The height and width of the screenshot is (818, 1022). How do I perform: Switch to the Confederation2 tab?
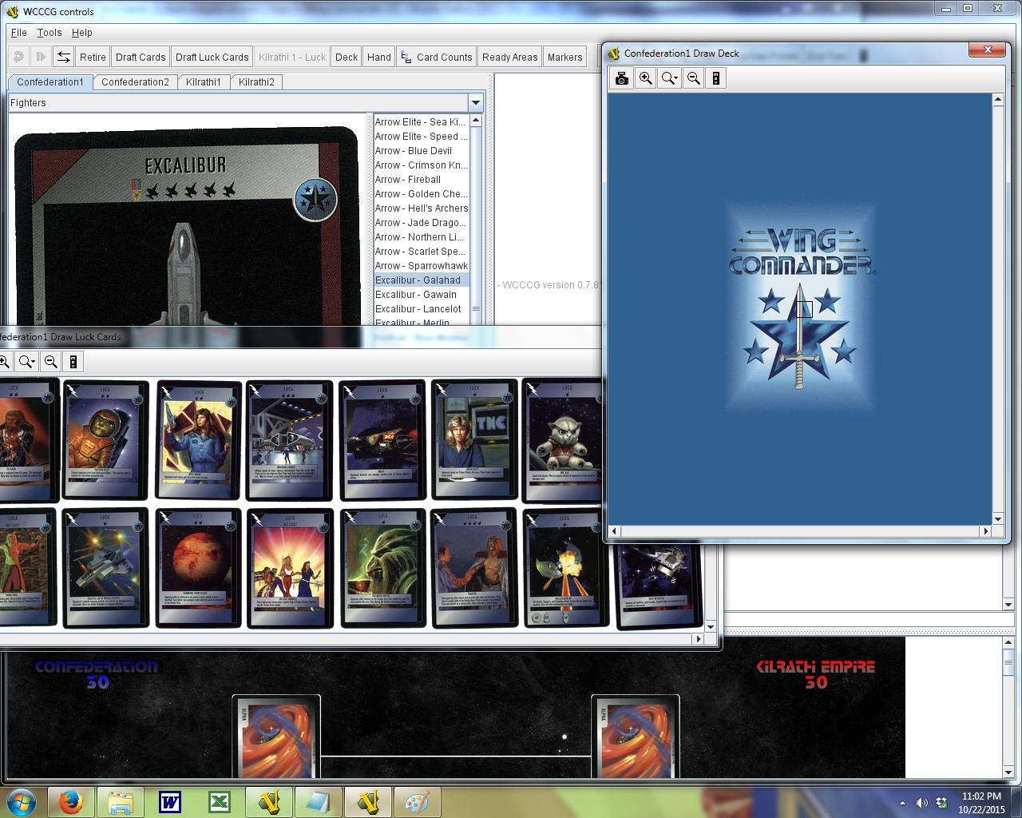click(135, 82)
